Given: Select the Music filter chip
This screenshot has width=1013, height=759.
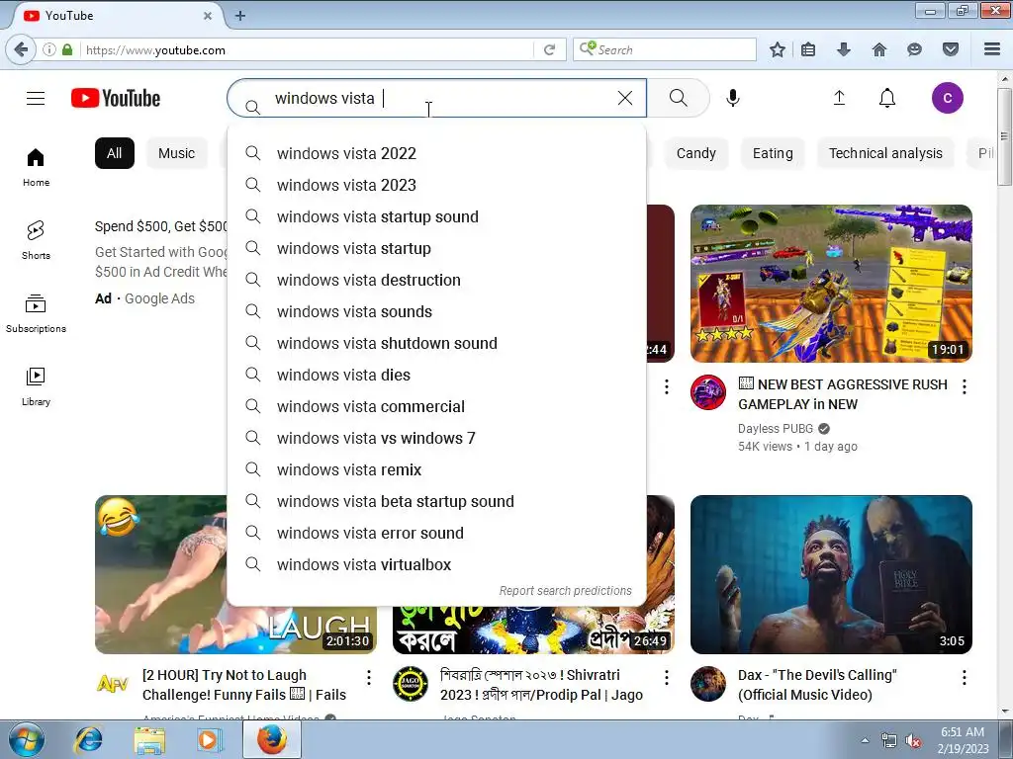Looking at the screenshot, I should 176,153.
